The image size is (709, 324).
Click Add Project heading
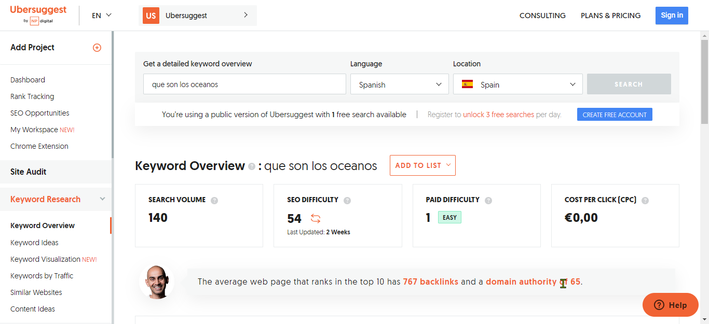pyautogui.click(x=32, y=48)
